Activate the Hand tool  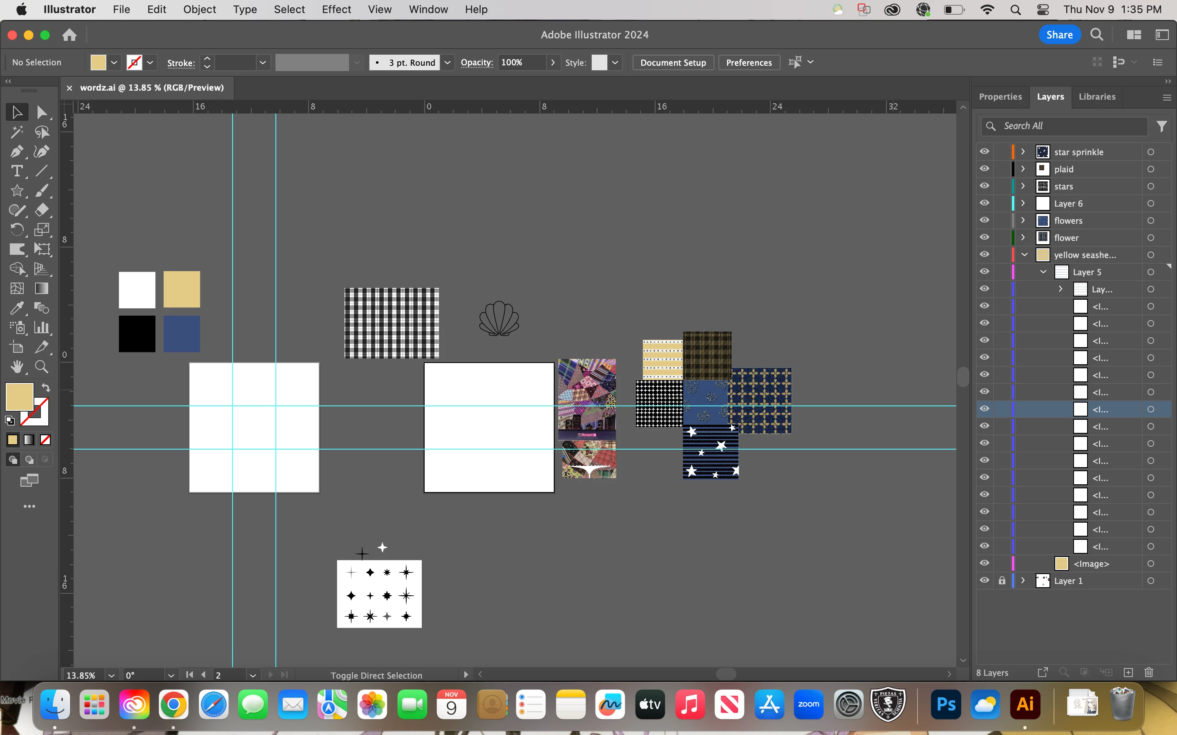coord(17,367)
